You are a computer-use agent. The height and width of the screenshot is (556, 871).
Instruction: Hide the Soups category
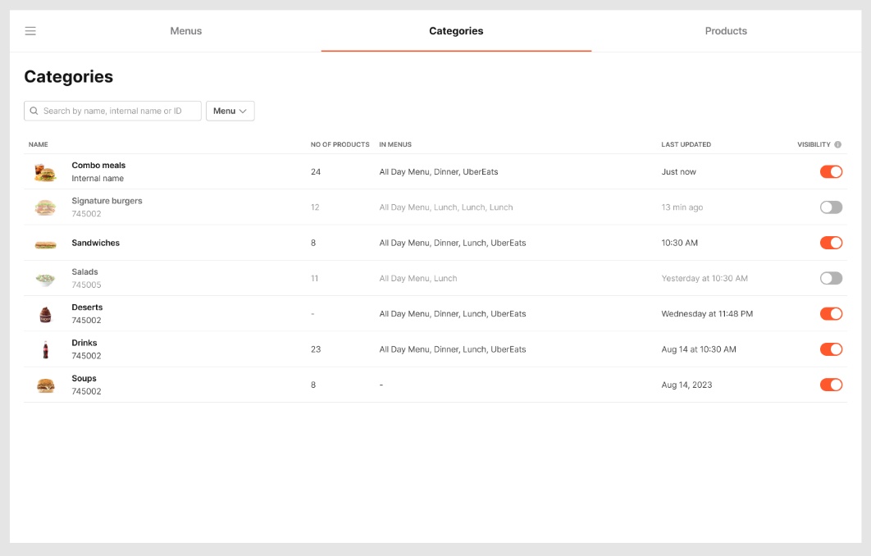click(x=831, y=385)
